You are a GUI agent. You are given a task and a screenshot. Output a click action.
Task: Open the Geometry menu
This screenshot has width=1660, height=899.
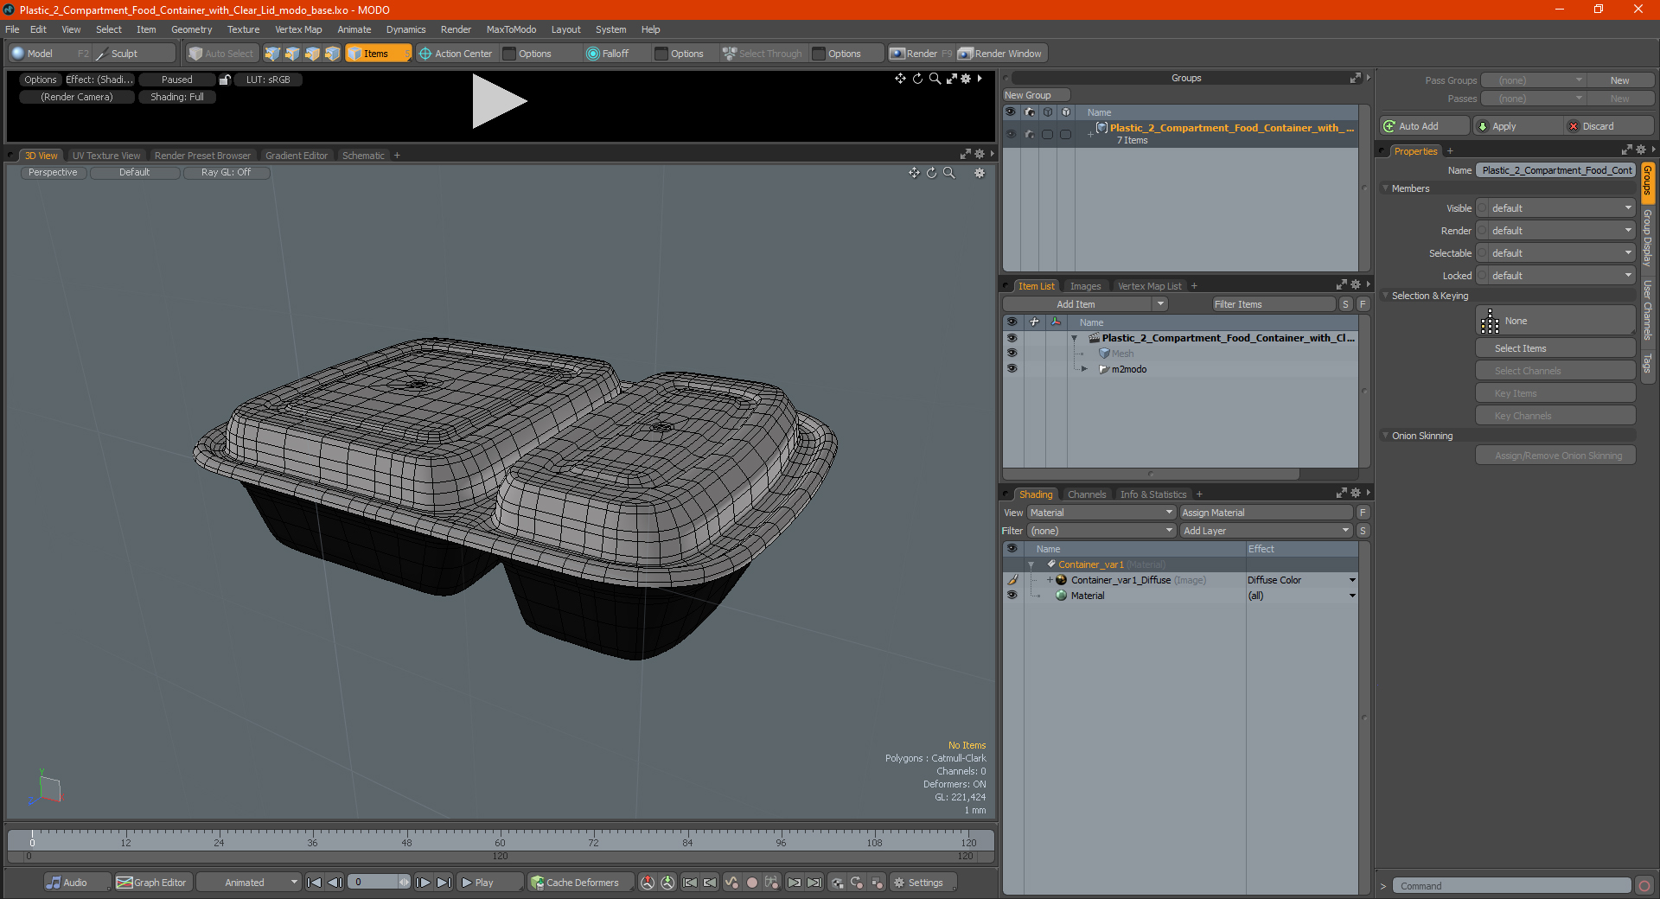[191, 29]
